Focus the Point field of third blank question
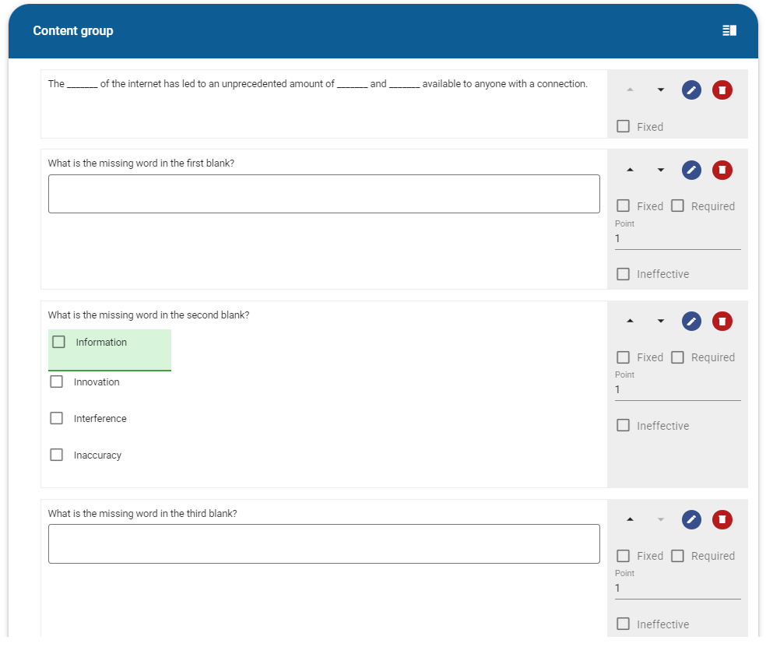766x647 pixels. coord(677,589)
